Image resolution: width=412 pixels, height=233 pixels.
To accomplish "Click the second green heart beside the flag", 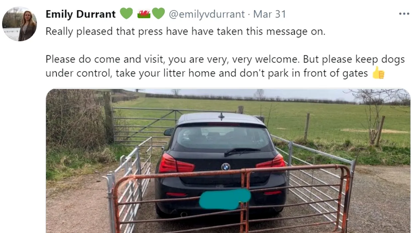I will tap(158, 14).
